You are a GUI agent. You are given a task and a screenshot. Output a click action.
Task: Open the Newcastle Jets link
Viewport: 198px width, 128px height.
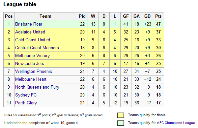pyautogui.click(x=30, y=63)
